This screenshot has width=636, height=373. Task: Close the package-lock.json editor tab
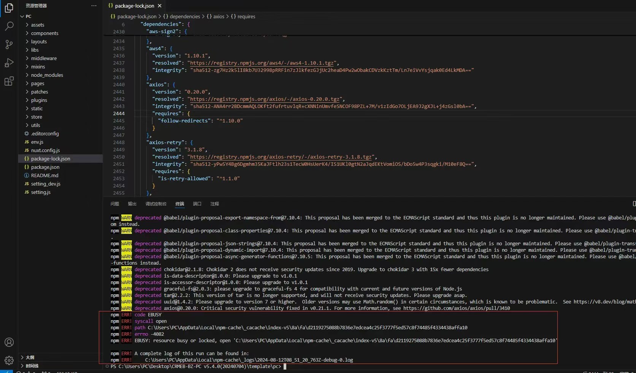pyautogui.click(x=160, y=6)
